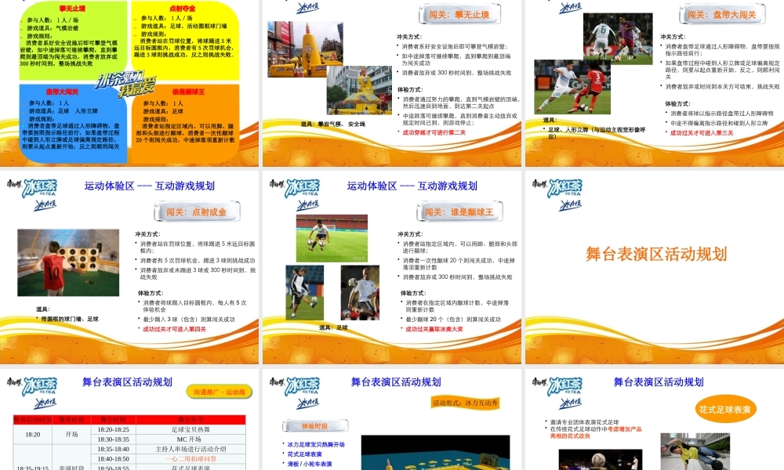Image resolution: width=784 pixels, height=470 pixels.
Task: Select the upper inflatable climbing wall photo
Action: [305, 49]
